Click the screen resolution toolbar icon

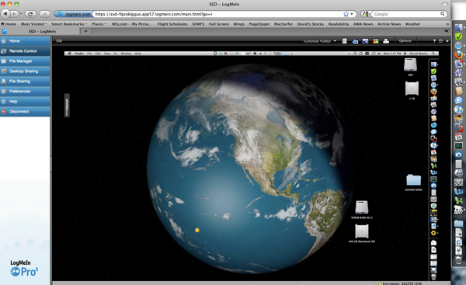pos(365,41)
